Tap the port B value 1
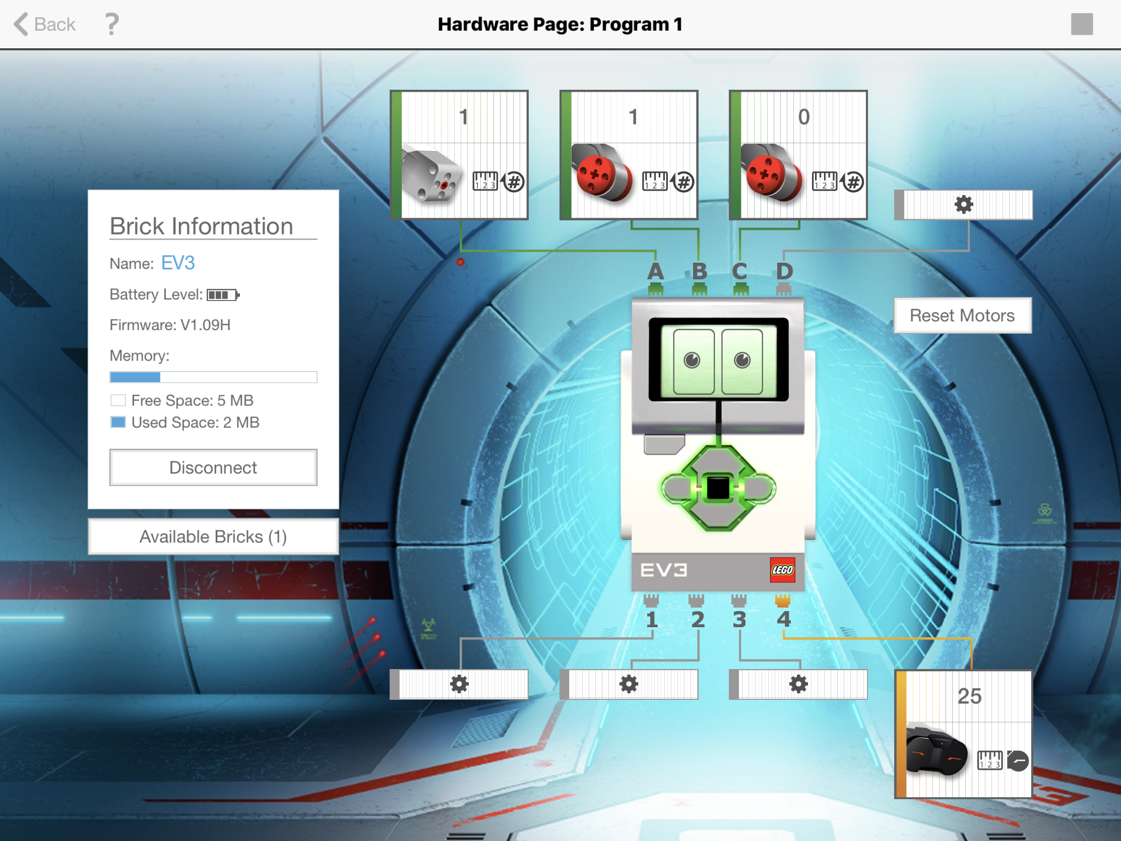Viewport: 1121px width, 841px height. (633, 117)
